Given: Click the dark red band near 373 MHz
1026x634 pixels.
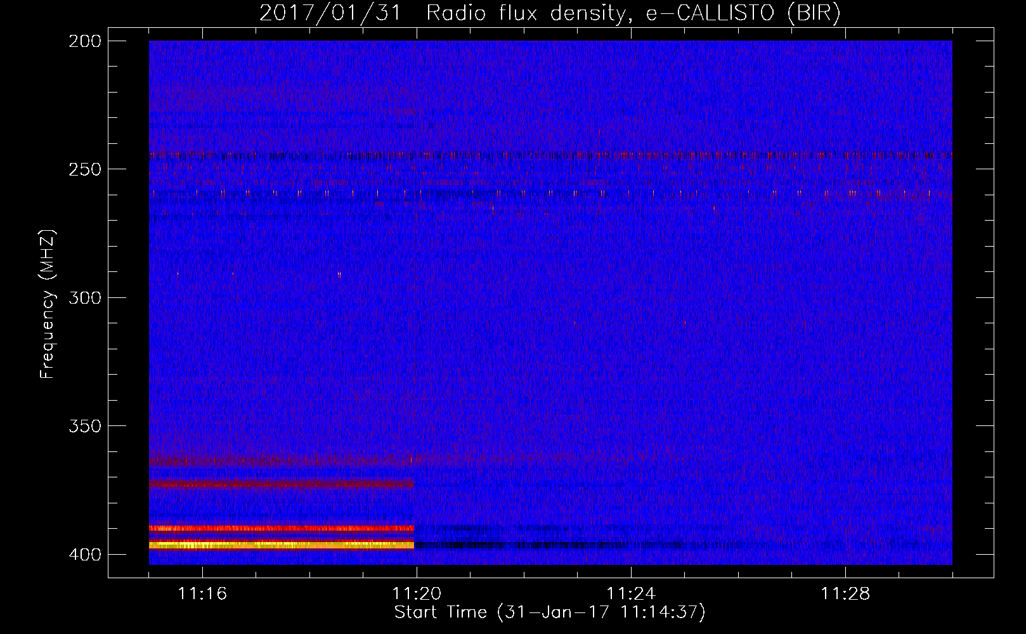Looking at the screenshot, I should coord(282,484).
